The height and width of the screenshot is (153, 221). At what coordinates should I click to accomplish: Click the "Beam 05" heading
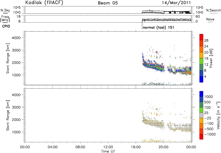click(108, 3)
